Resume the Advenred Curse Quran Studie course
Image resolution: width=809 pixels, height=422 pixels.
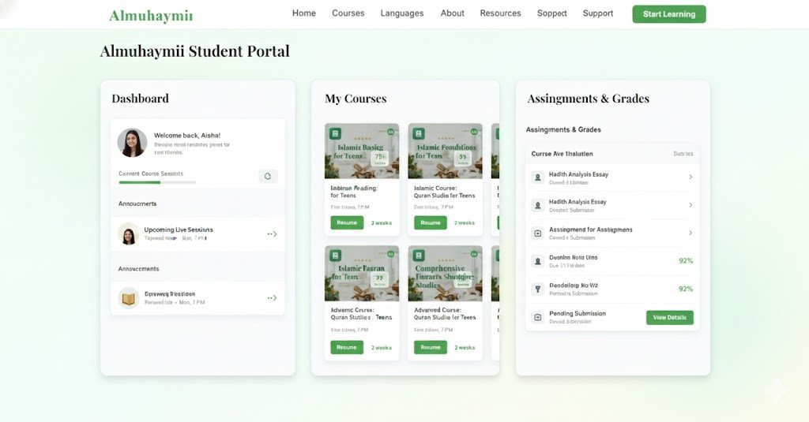[431, 347]
